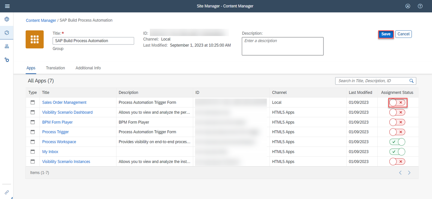Go to next page arrow
Image resolution: width=432 pixels, height=199 pixels.
(409, 173)
